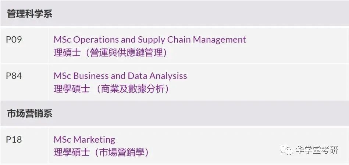Click the word Management in P09 title
The height and width of the screenshot is (165, 349).
219,40
